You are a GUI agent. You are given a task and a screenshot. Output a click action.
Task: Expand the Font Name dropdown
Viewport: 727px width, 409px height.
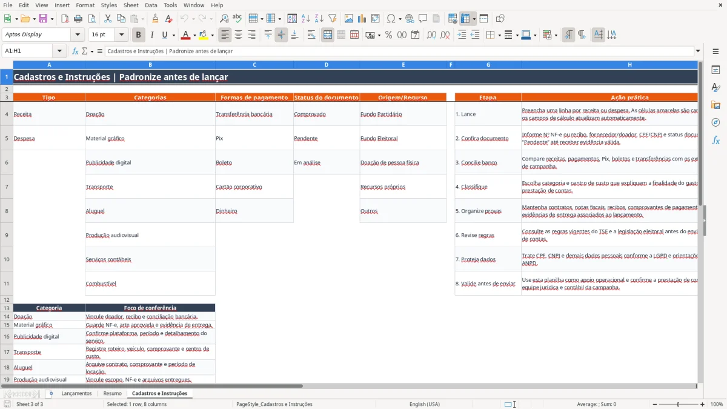tap(79, 35)
